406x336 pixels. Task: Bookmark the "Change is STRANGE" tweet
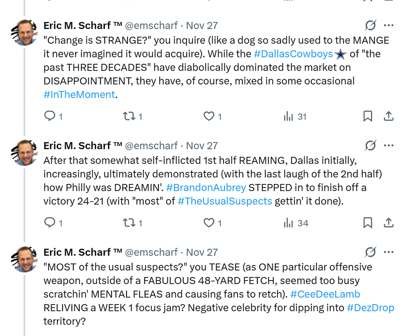coord(368,116)
